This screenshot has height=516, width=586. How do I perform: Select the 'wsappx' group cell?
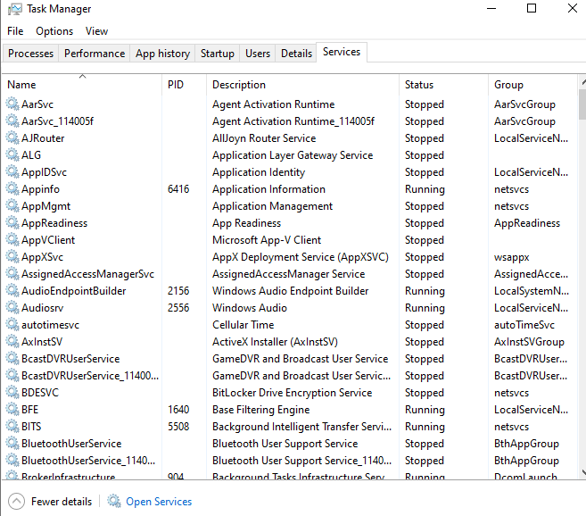(x=512, y=257)
